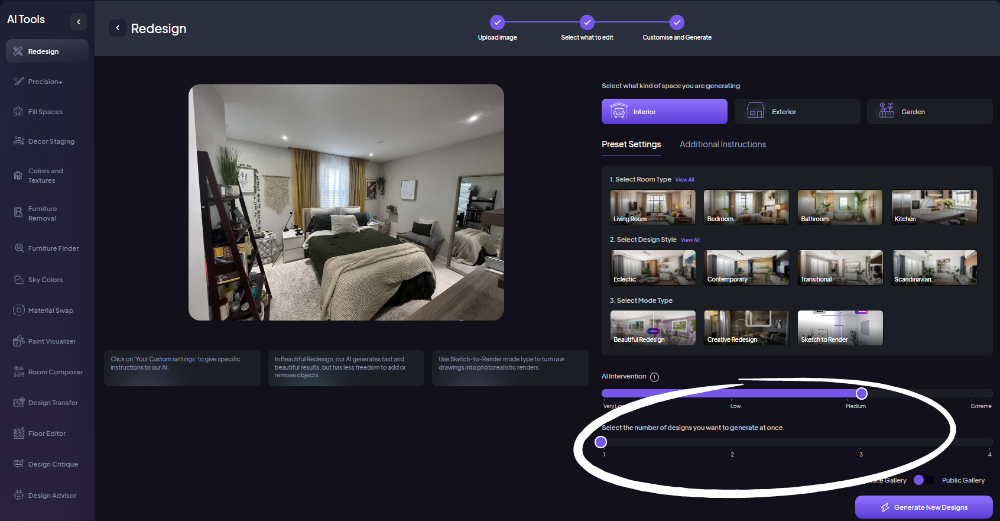Open the Preset Settings tab
Image resolution: width=1000 pixels, height=521 pixels.
point(631,144)
